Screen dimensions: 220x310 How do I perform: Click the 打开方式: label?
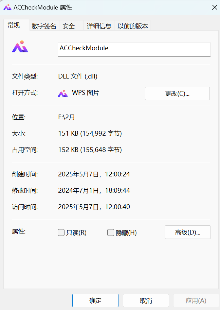click(x=25, y=93)
